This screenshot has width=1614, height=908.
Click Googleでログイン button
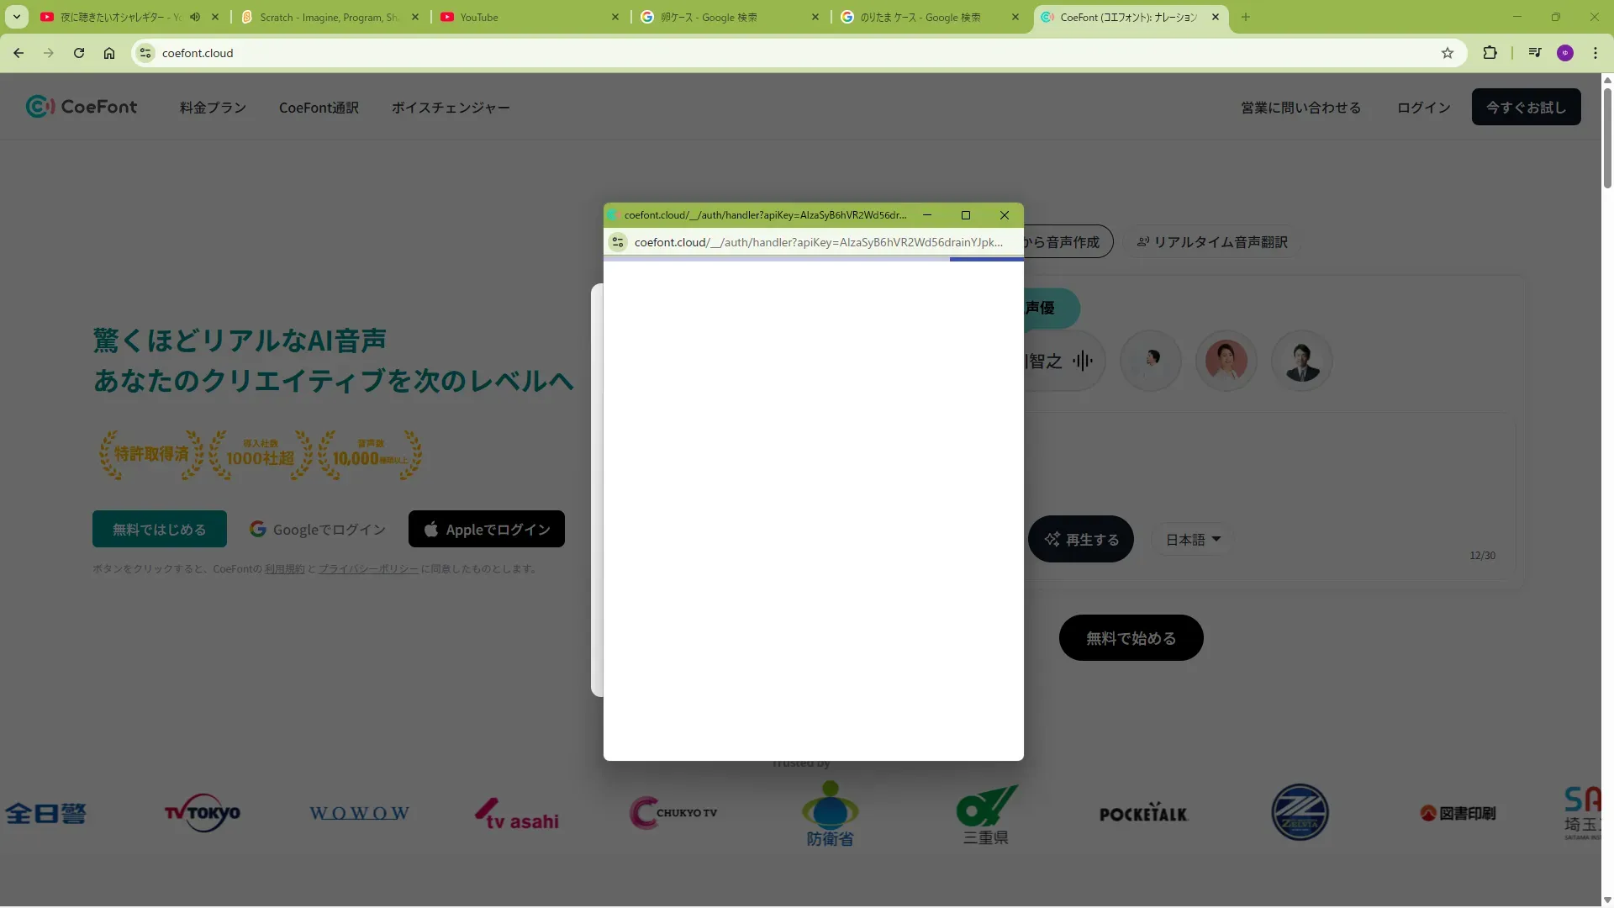click(318, 530)
